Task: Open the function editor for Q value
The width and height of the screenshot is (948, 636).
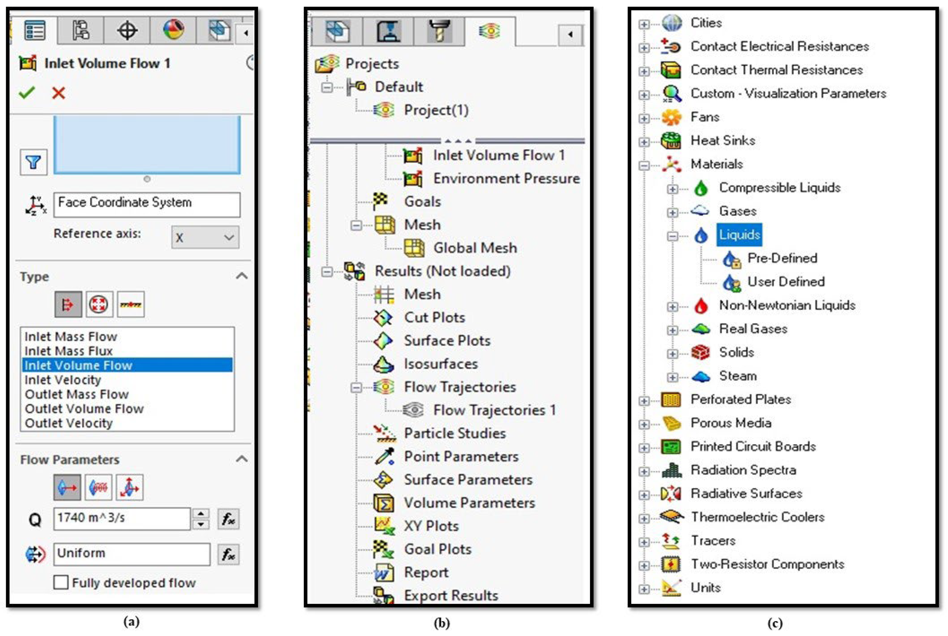Action: (x=228, y=519)
